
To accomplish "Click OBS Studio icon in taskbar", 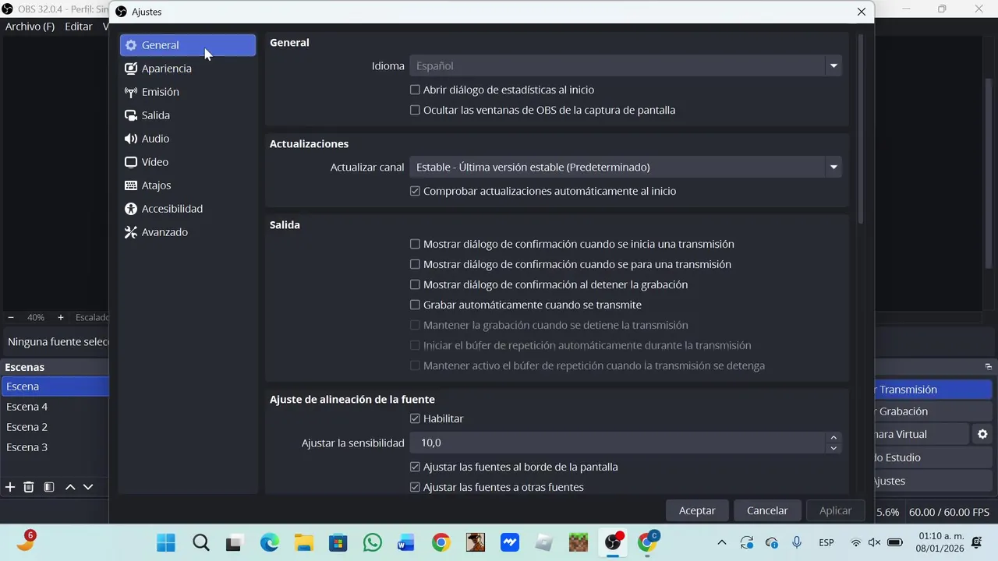I will coord(614,542).
